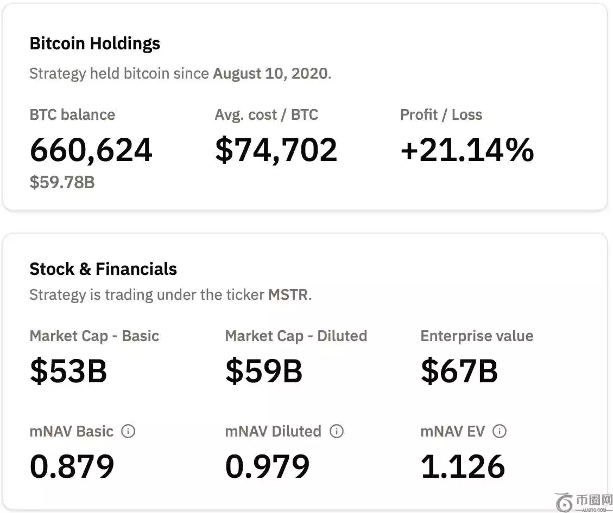The image size is (613, 513).
Task: Click the Profit / Loss label
Action: click(441, 115)
